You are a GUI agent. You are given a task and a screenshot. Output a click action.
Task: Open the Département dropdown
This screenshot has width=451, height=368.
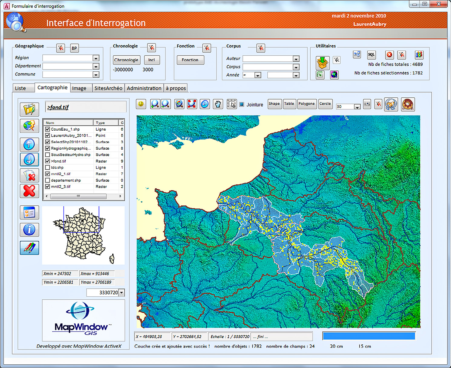coord(96,67)
